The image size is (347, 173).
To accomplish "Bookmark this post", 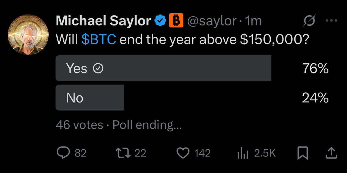I will [x=303, y=153].
